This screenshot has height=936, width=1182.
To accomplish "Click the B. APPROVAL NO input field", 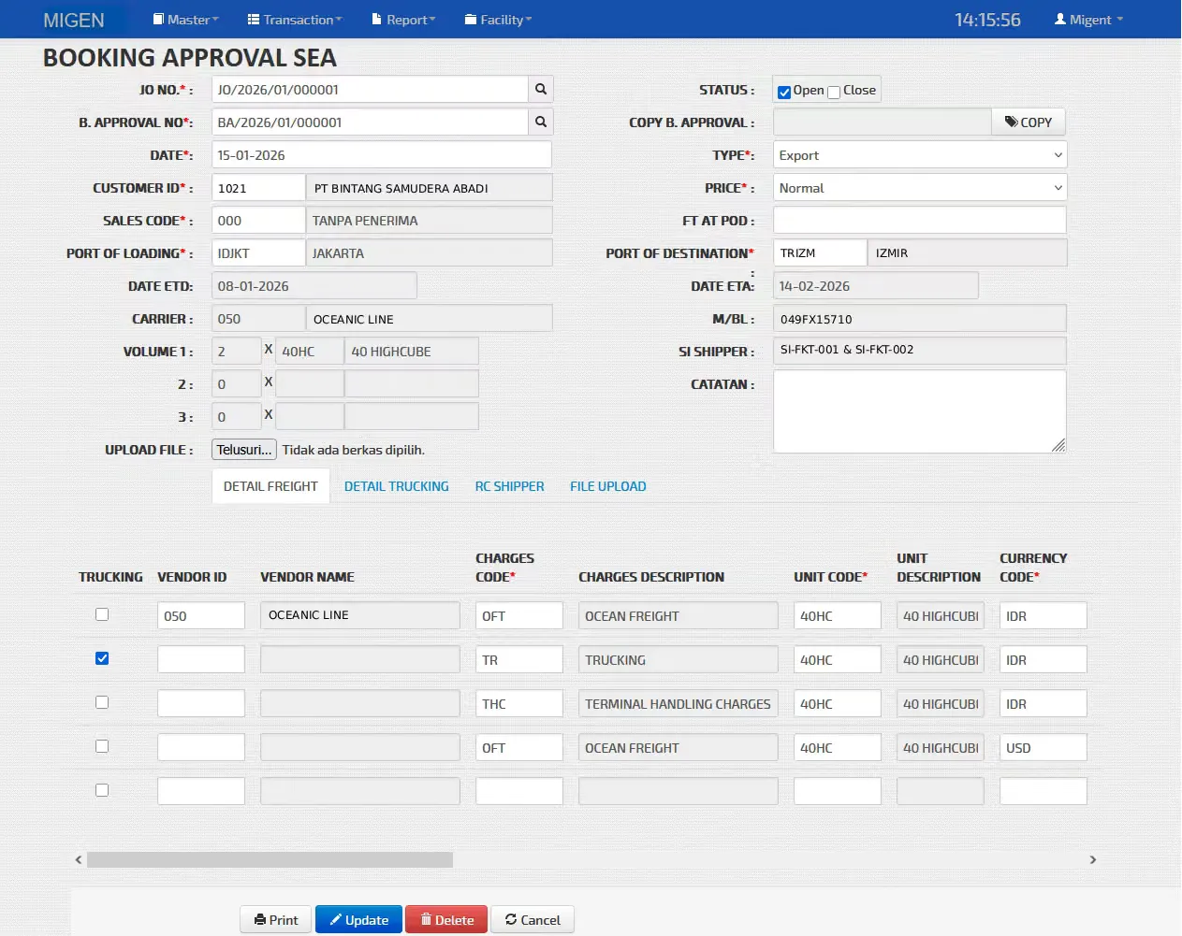I will coord(370,122).
